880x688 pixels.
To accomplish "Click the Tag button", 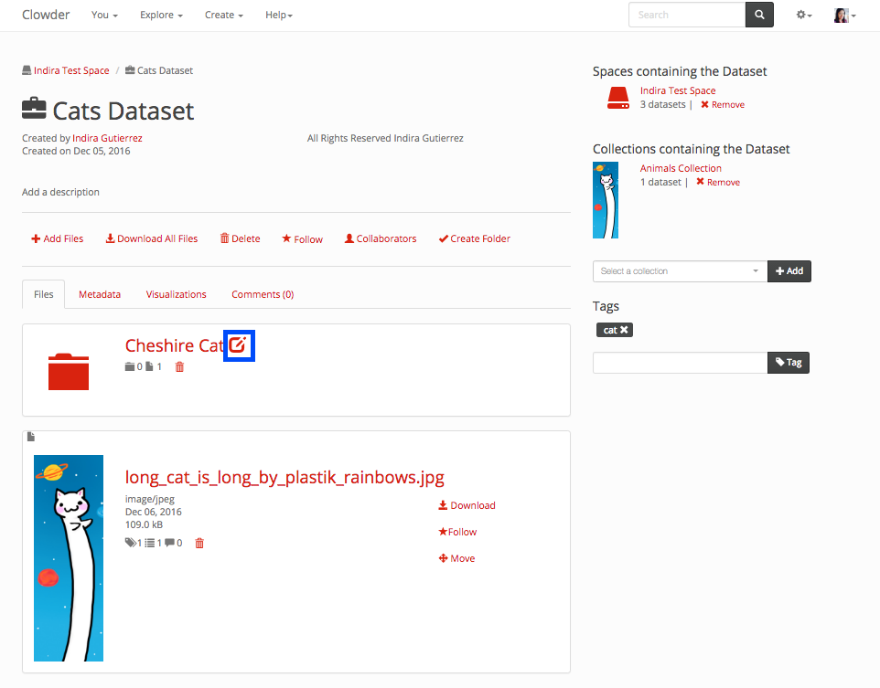I will point(789,363).
